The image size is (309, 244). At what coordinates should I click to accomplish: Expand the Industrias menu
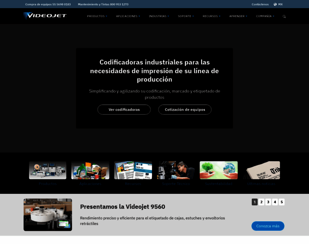[x=159, y=16]
